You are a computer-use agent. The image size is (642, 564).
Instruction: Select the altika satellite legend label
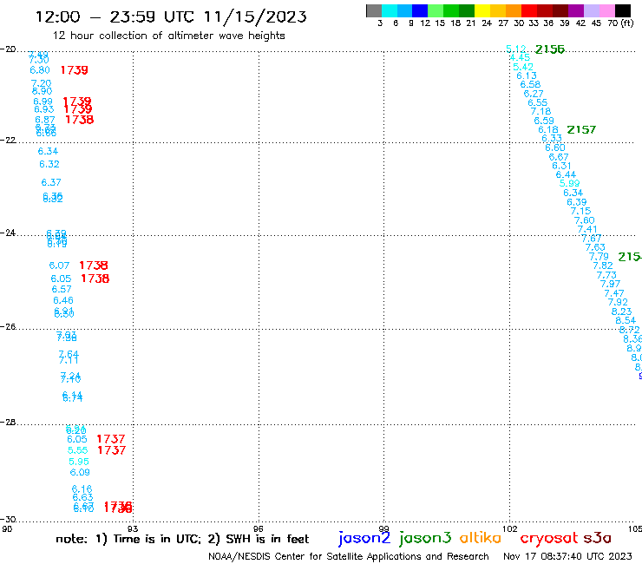click(481, 538)
